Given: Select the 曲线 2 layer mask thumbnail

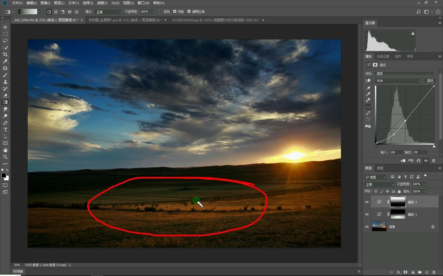Looking at the screenshot, I should [x=398, y=202].
